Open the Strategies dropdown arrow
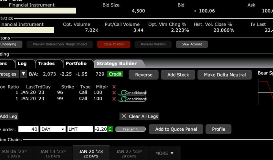Image resolution: width=273 pixels, height=160 pixels. pos(23,74)
